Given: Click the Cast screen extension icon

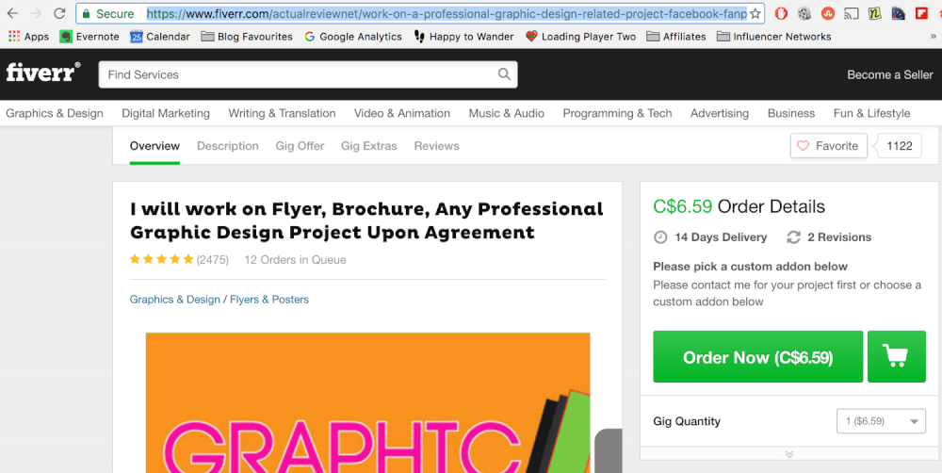Looking at the screenshot, I should 852,13.
